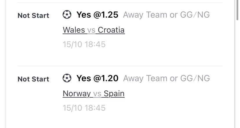Click the 15/10 18:45 time under Norway vs Spain
Image resolution: width=240 pixels, height=128 pixels.
[84, 108]
